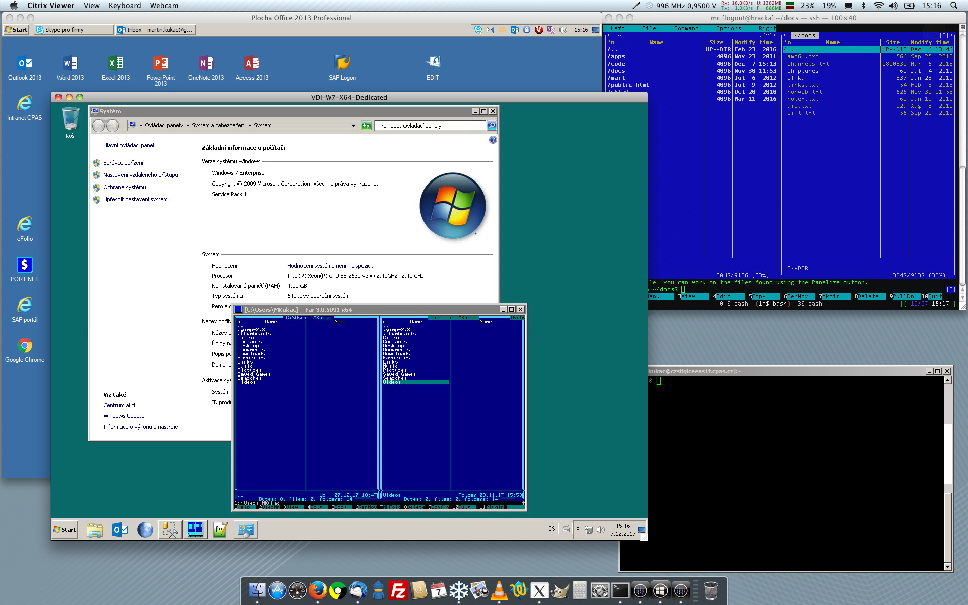The image size is (968, 605).
Task: Launch the SAP Logon desktop icon
Action: pyautogui.click(x=342, y=64)
